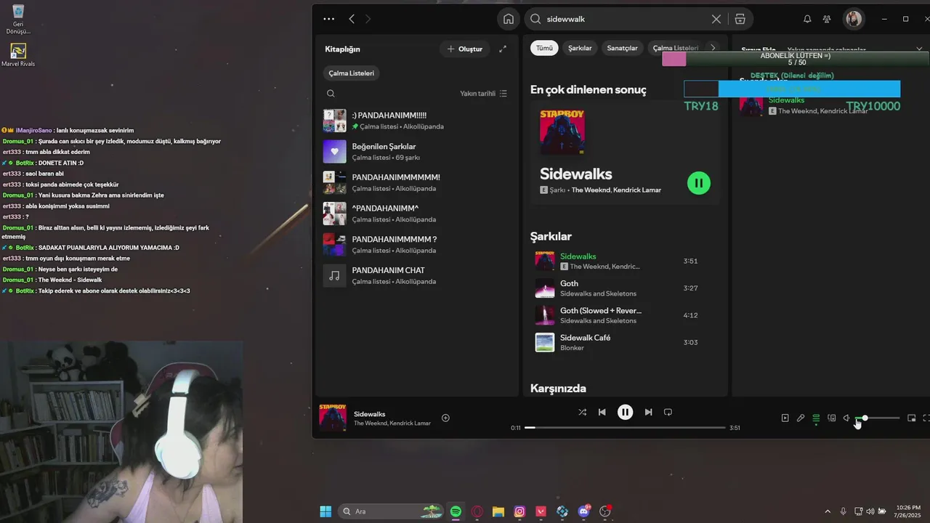Open the PANDAHANIMMMMM ? playlist
This screenshot has height=523, width=930.
[416, 244]
